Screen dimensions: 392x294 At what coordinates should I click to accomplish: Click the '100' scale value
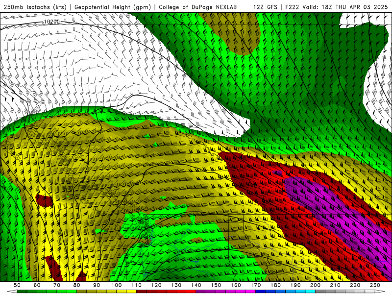point(117,285)
